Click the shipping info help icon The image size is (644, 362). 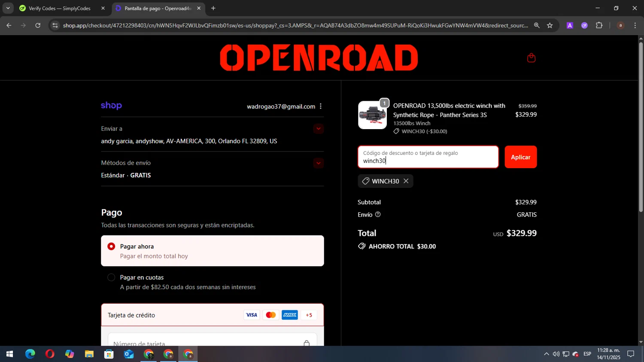tap(378, 214)
